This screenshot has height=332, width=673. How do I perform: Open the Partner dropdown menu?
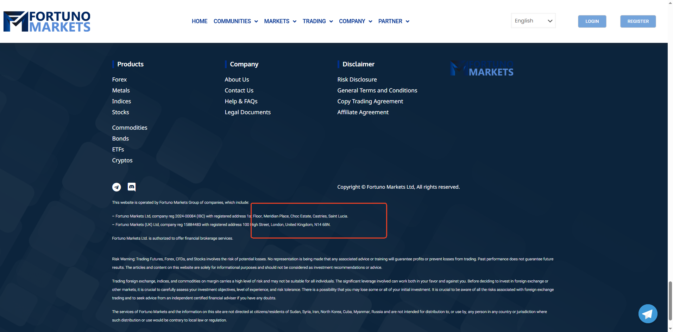tap(394, 21)
